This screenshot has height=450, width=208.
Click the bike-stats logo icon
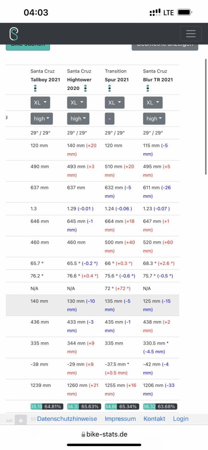(14, 34)
